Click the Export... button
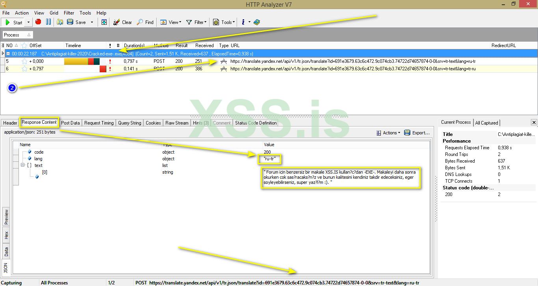Screen dimensions: 538x286 pyautogui.click(x=417, y=133)
